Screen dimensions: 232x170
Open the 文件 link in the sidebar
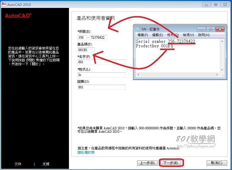(x=18, y=164)
